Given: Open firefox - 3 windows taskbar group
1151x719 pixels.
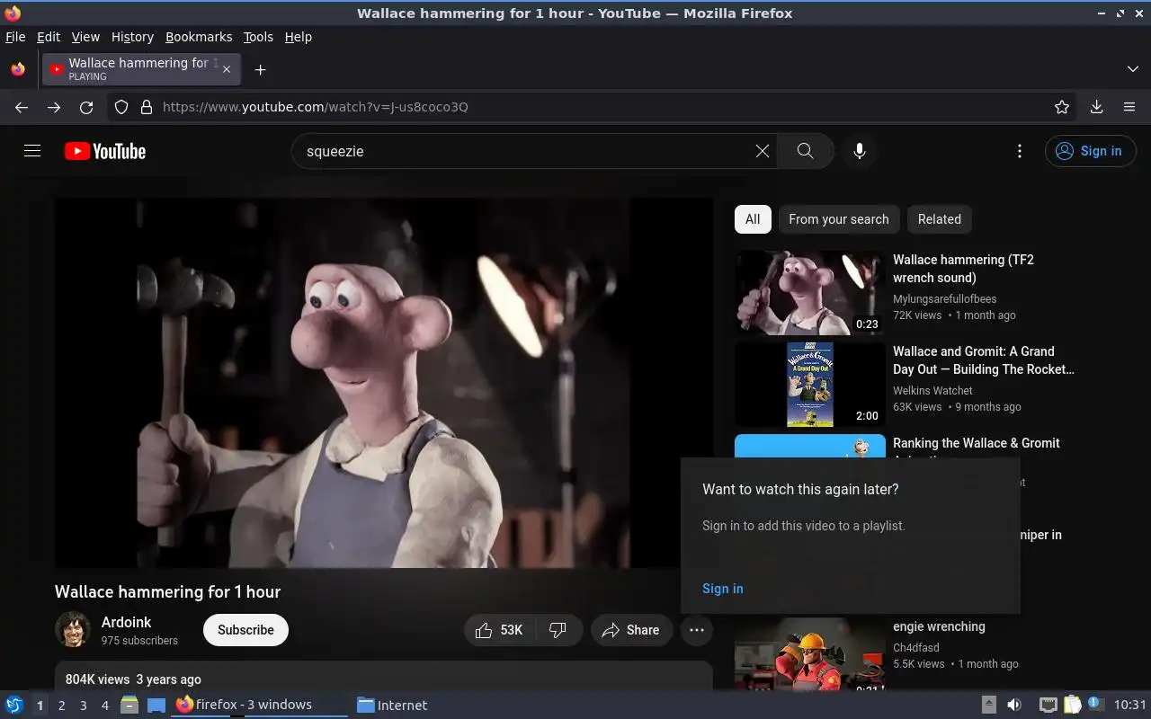Looking at the screenshot, I should (x=259, y=705).
